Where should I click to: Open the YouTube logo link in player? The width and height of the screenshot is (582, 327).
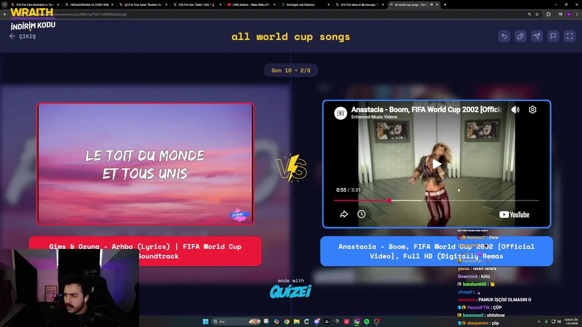(514, 215)
